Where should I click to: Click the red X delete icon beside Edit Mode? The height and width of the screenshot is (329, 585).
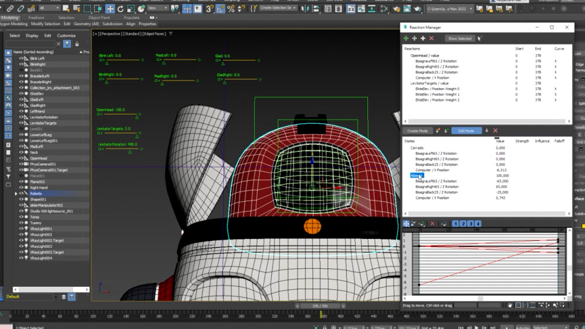point(495,131)
